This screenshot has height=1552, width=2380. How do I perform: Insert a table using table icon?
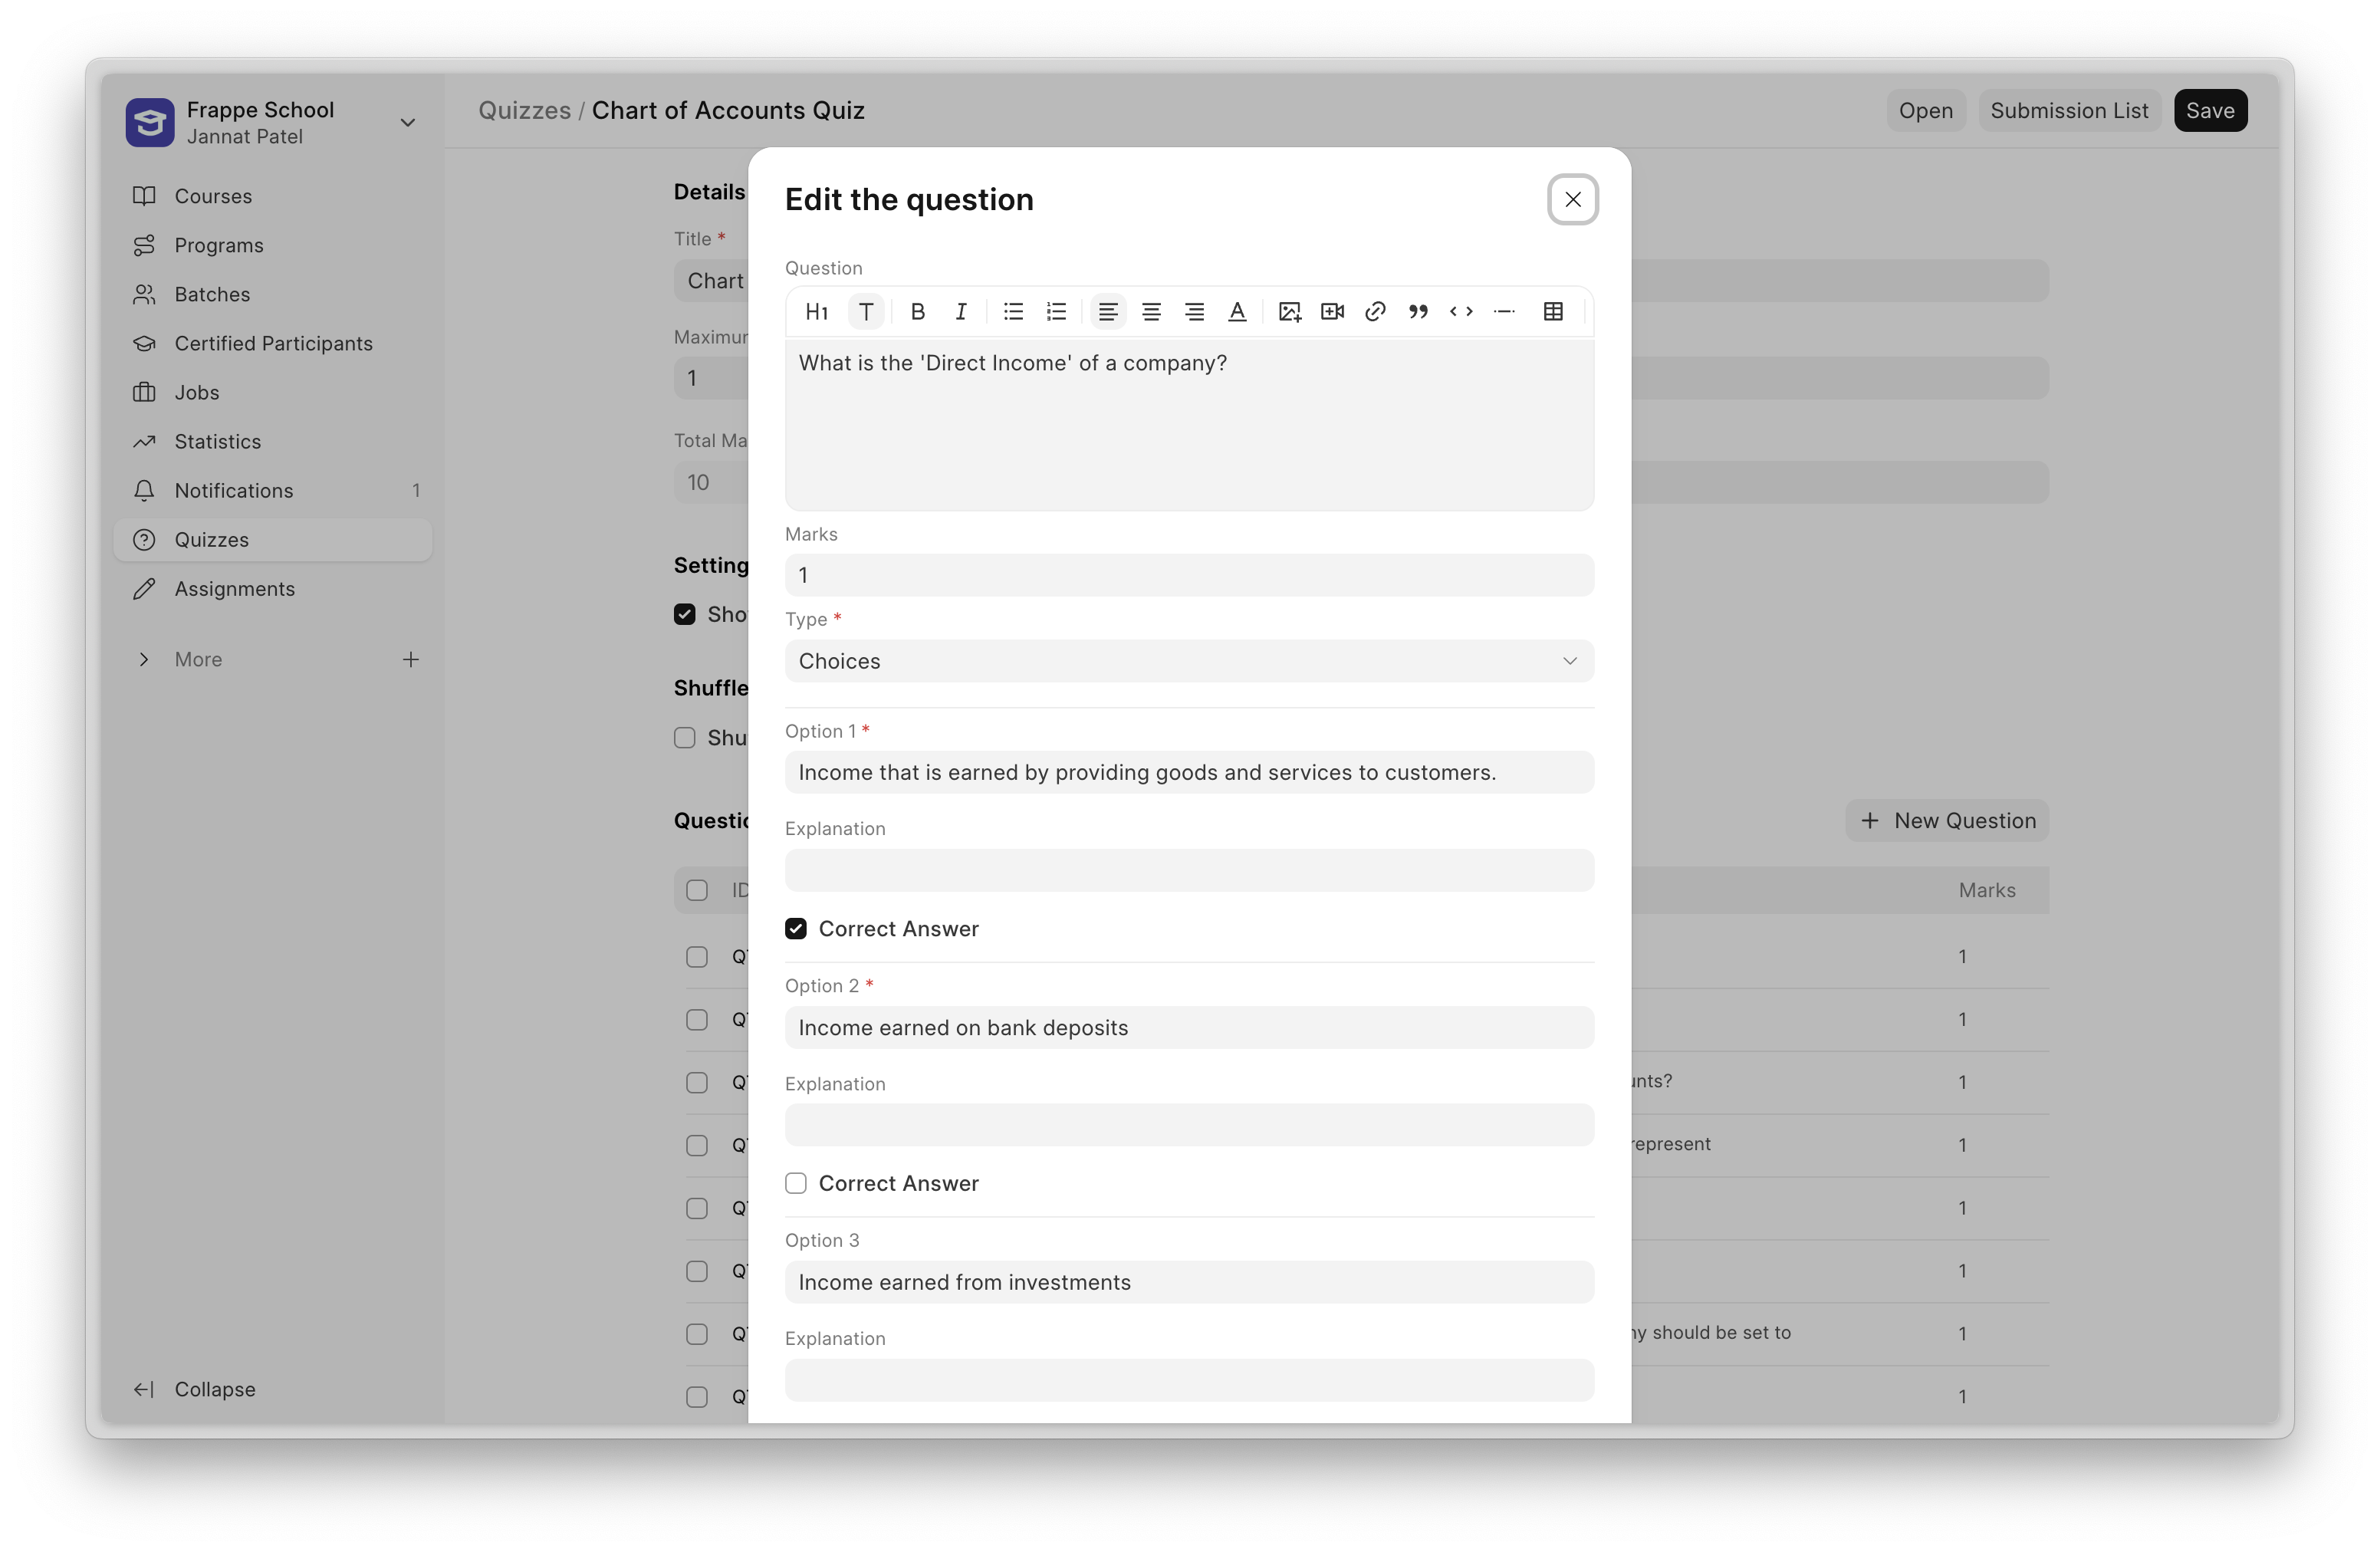[x=1553, y=311]
